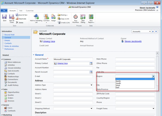
Task: Collapse the General section
Action: tap(34, 55)
